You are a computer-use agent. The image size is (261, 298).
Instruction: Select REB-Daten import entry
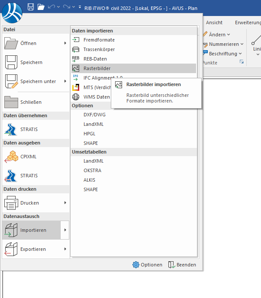click(95, 59)
